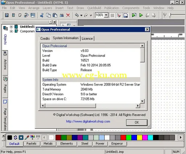Pick the yellow palette swatch
Viewport: 186px width, 154px height.
tap(139, 138)
